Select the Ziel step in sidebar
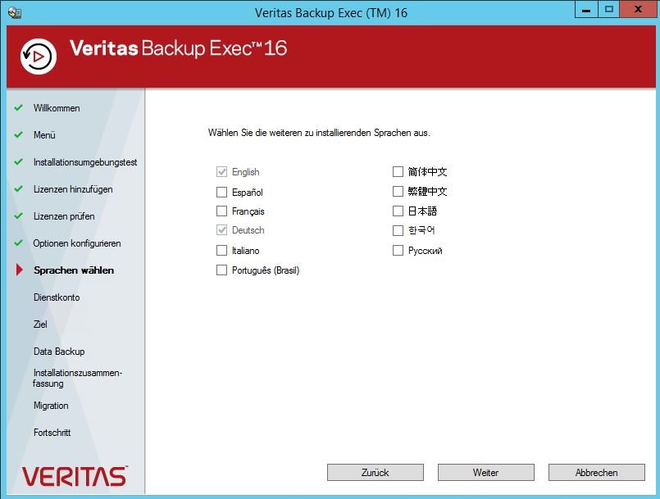 tap(40, 324)
